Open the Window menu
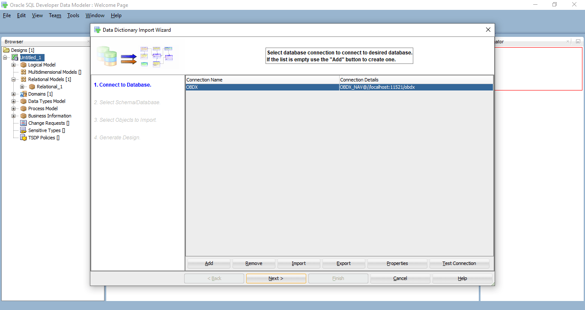This screenshot has height=310, width=585. pyautogui.click(x=95, y=15)
